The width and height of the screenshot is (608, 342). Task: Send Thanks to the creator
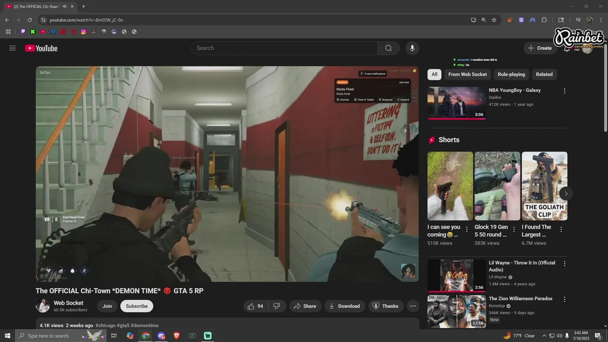coord(386,306)
